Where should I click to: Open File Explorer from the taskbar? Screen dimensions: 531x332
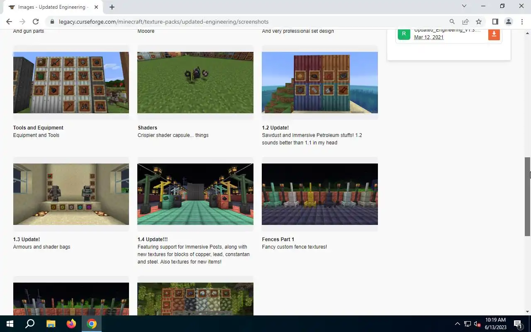point(51,324)
